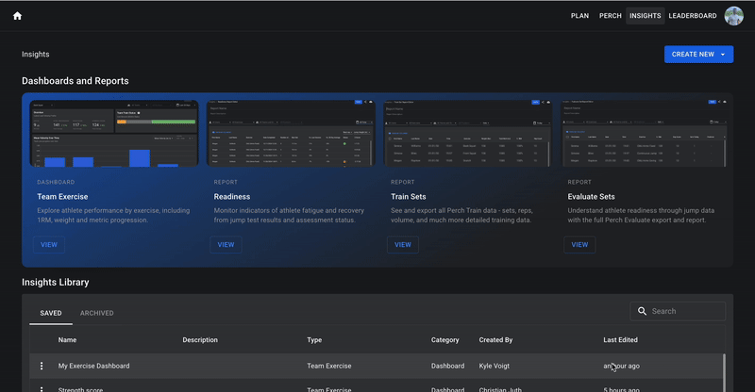Sort by the Last Edited column header
The height and width of the screenshot is (392, 755).
click(x=620, y=340)
